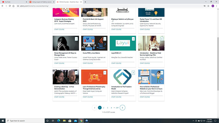Open options menu on Stress Management course card
The image size is (219, 123).
click(76, 39)
